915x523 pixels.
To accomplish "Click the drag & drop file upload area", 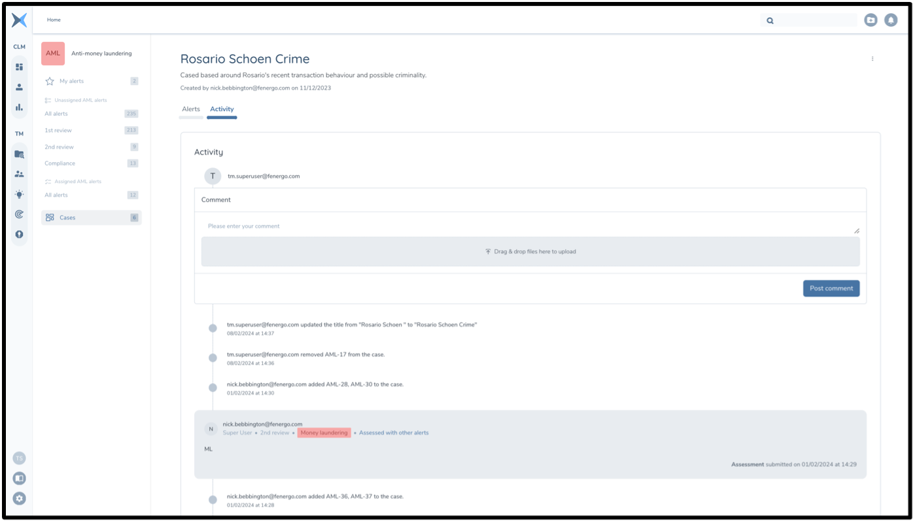I will 530,252.
